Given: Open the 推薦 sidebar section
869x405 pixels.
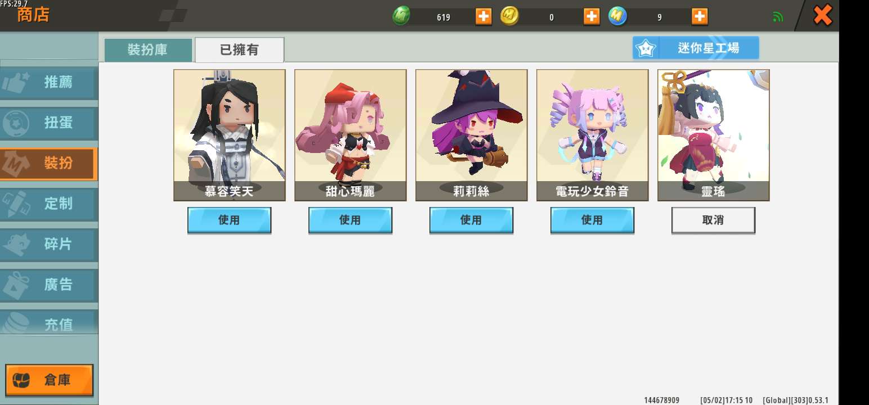Looking at the screenshot, I should pyautogui.click(x=48, y=82).
